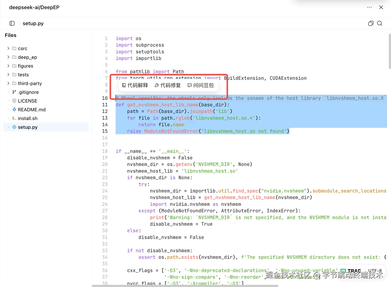Choose 代码解释 in the popup toolbar

click(x=135, y=85)
